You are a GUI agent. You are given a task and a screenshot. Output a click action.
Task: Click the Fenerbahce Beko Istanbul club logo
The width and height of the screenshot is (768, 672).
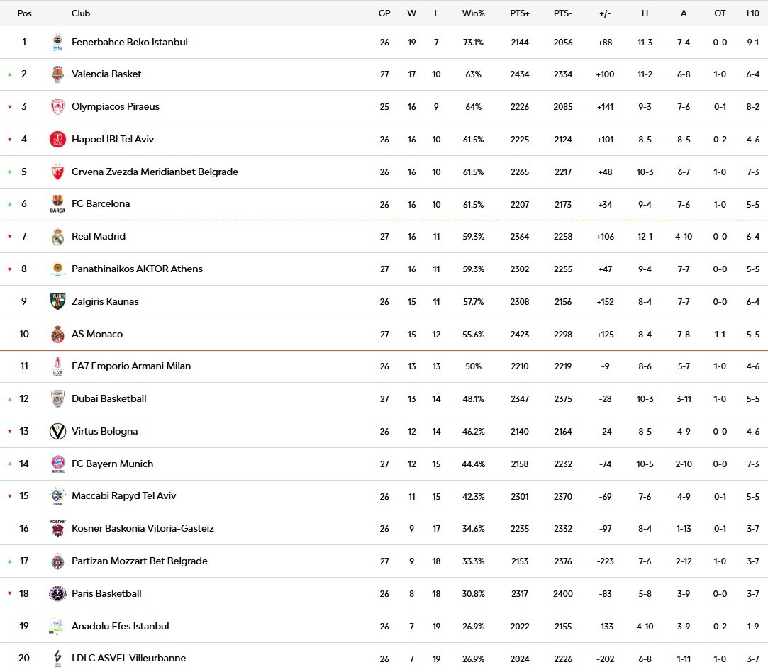coord(57,43)
